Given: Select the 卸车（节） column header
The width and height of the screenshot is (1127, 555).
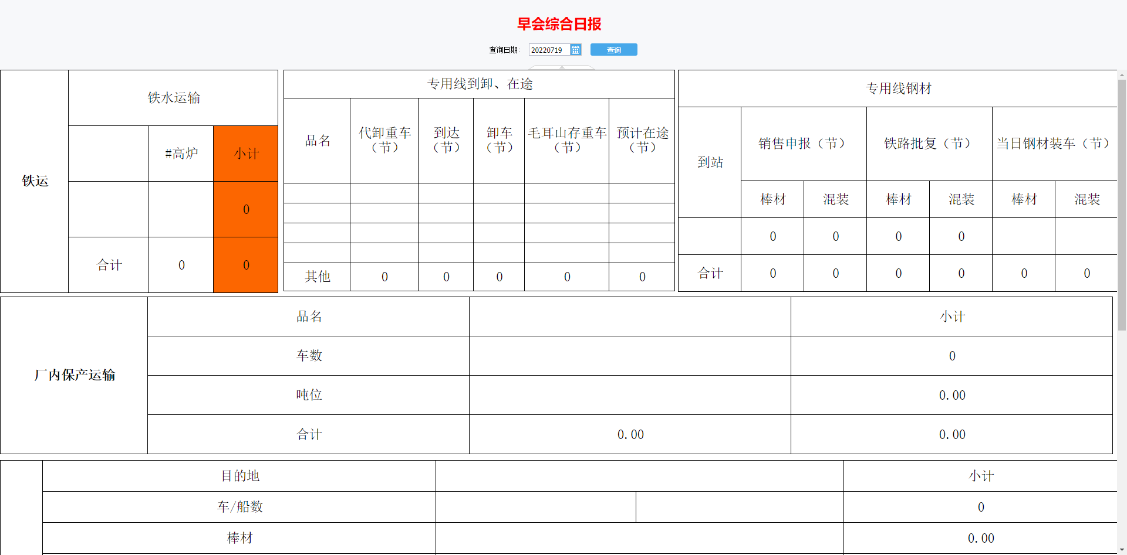Looking at the screenshot, I should click(499, 141).
